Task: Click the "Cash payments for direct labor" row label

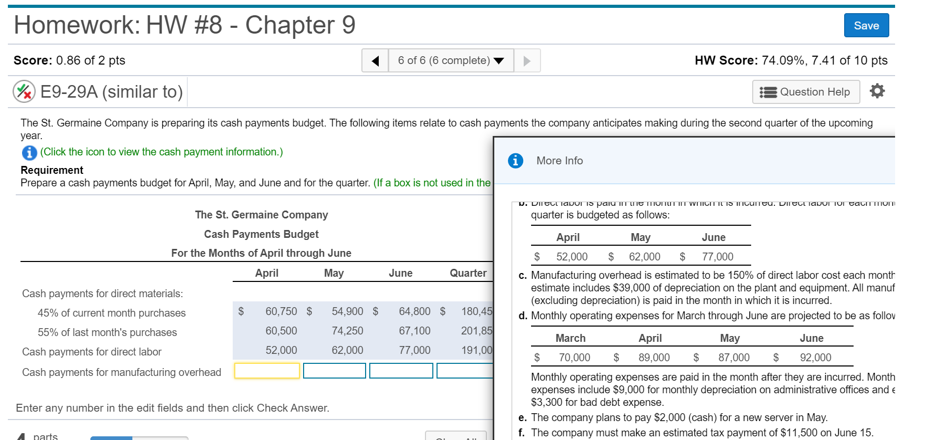Action: (x=91, y=352)
